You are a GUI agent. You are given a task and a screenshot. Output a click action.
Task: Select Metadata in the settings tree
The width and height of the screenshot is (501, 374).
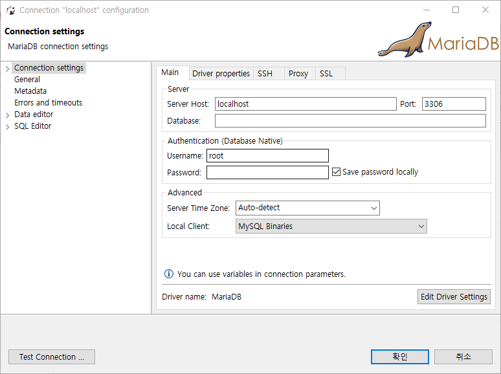tap(30, 91)
